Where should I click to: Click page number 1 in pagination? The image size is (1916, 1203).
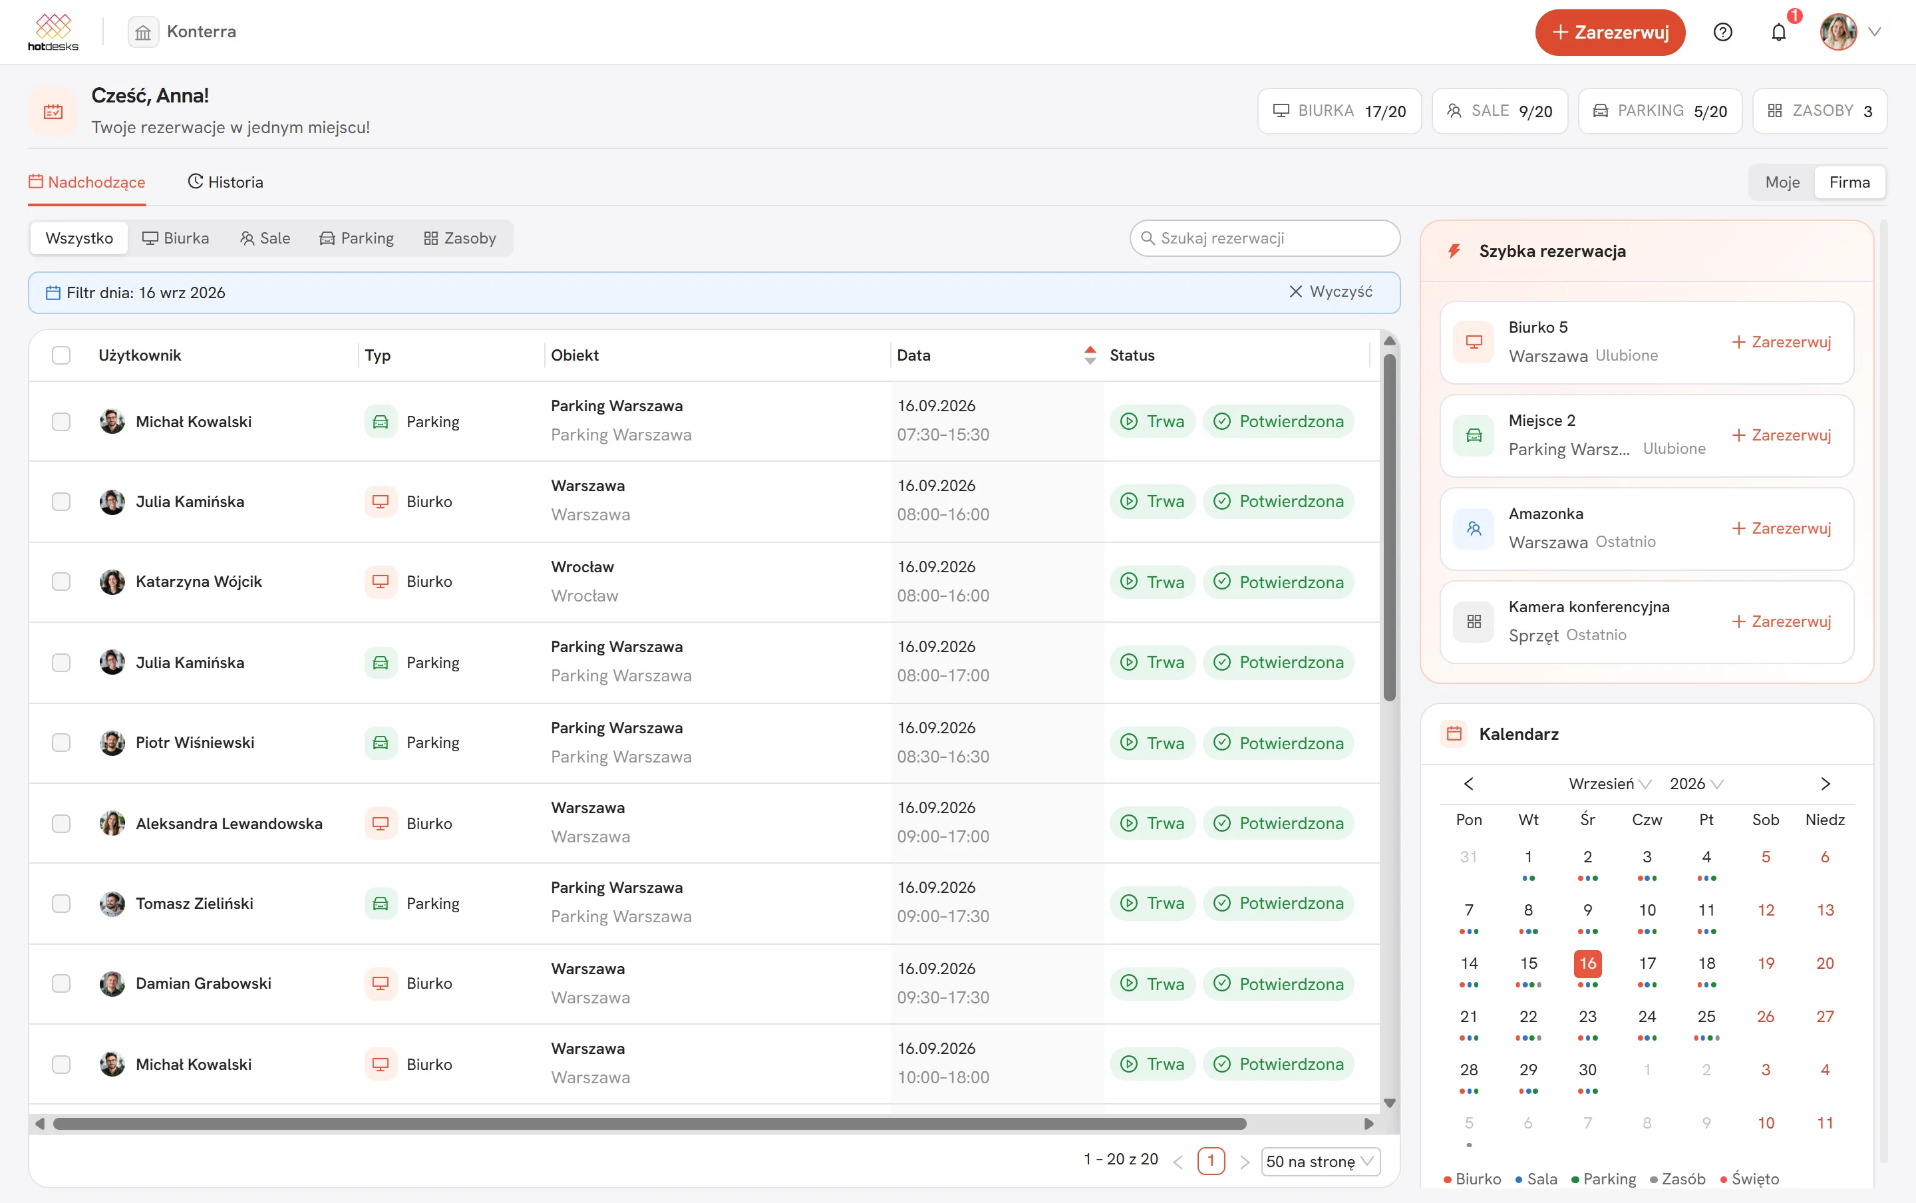pos(1211,1161)
